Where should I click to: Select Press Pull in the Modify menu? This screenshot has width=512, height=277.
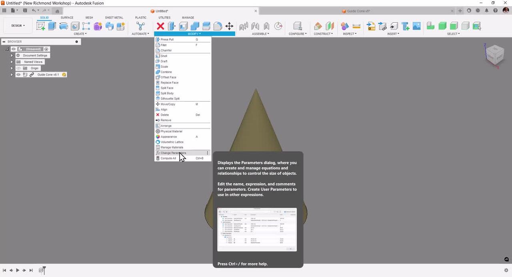[x=167, y=40]
